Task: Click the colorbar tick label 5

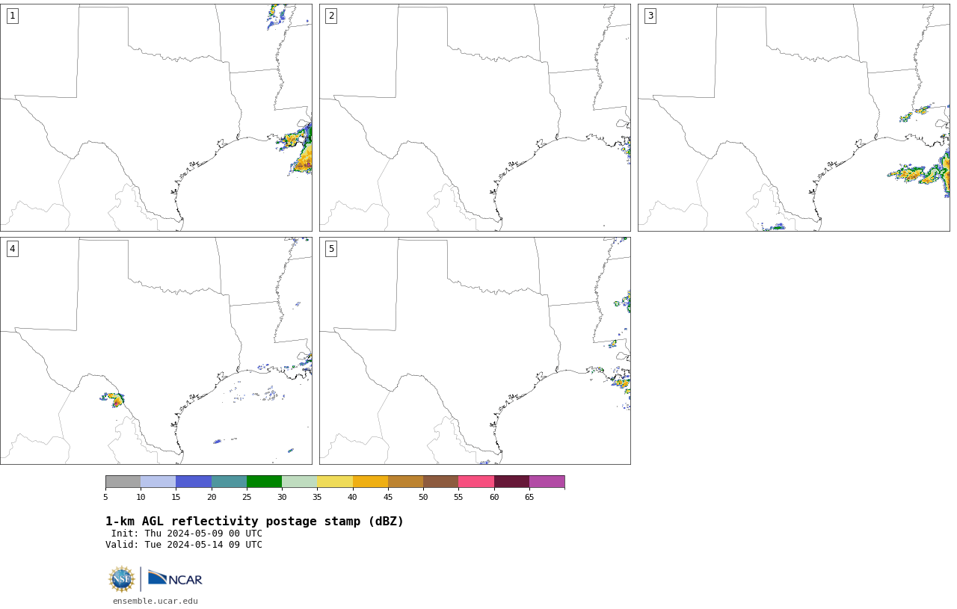Action: tap(105, 497)
